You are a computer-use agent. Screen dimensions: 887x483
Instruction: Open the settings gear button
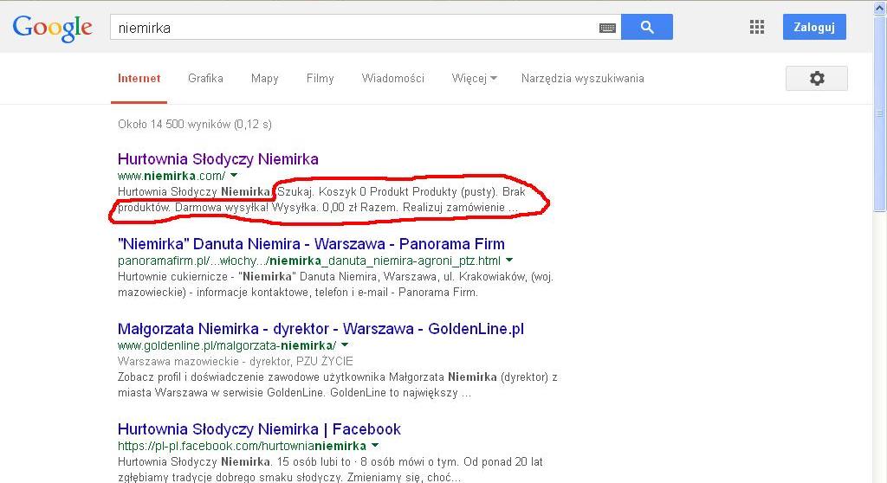pyautogui.click(x=817, y=78)
